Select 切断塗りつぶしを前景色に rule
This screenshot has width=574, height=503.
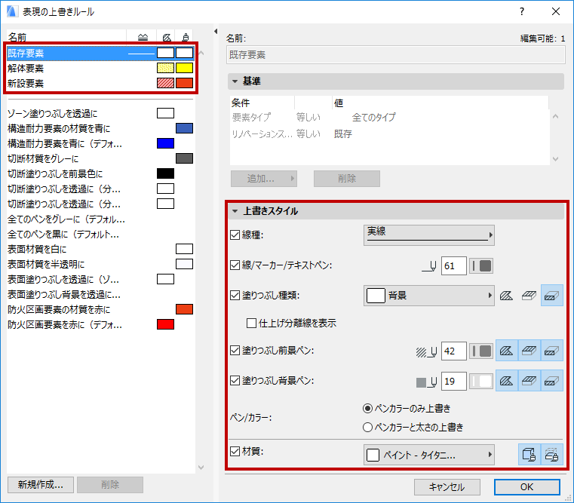pos(100,173)
